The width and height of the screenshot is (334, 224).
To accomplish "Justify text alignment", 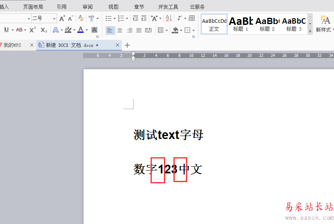I will click(139, 30).
